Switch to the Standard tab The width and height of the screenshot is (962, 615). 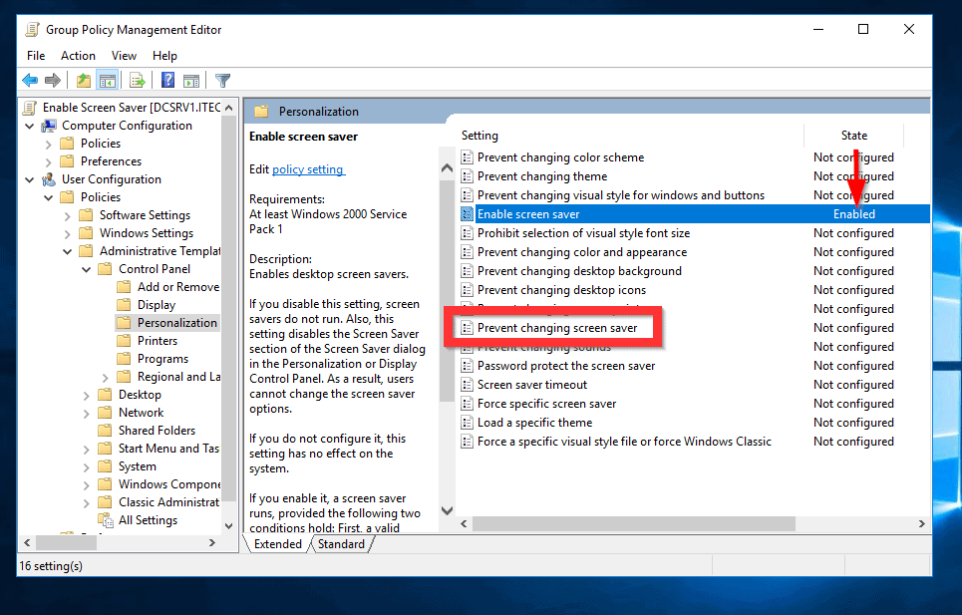(x=341, y=543)
